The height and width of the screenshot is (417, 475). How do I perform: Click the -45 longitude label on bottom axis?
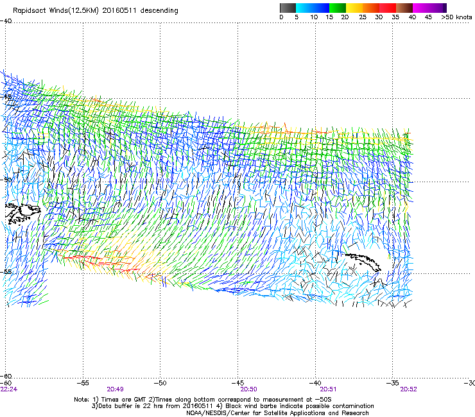click(237, 383)
